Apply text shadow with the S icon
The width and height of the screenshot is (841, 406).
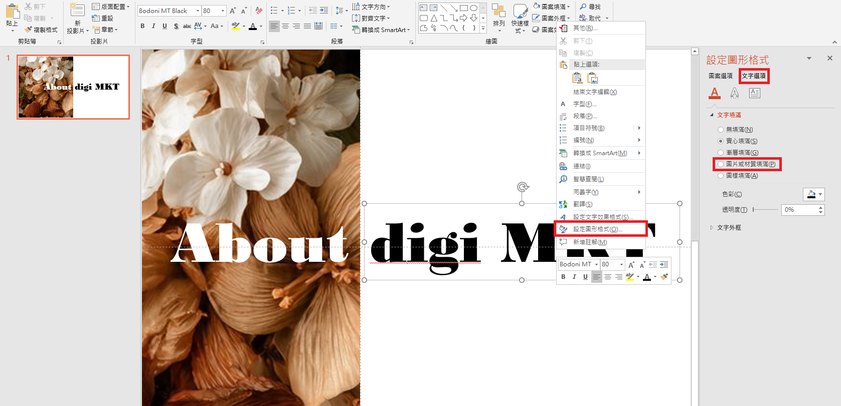click(176, 26)
